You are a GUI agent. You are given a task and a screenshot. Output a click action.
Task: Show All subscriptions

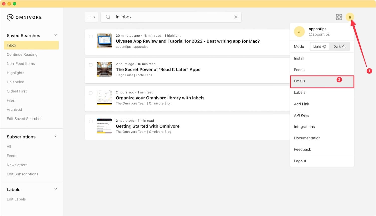pos(9,147)
